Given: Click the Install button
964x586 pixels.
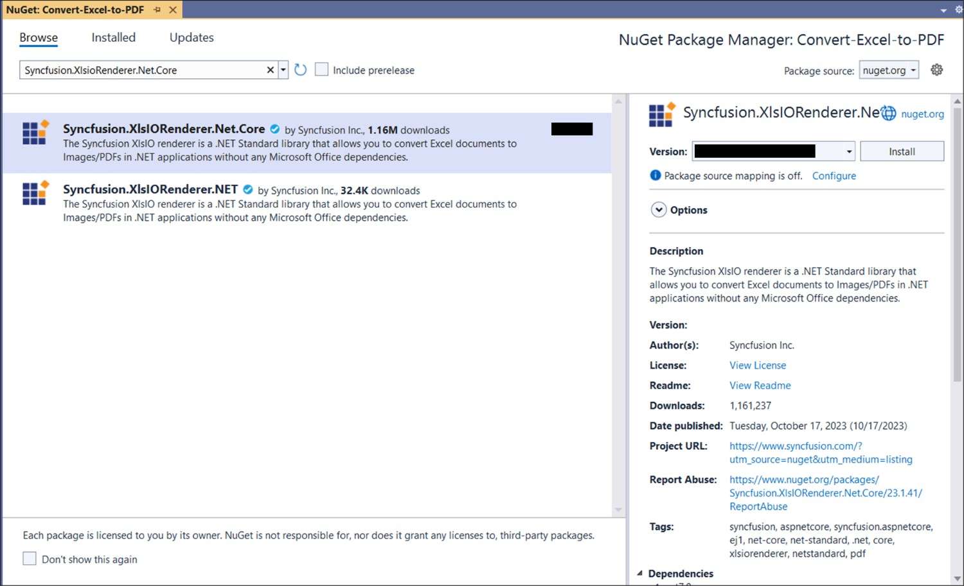Looking at the screenshot, I should click(901, 151).
